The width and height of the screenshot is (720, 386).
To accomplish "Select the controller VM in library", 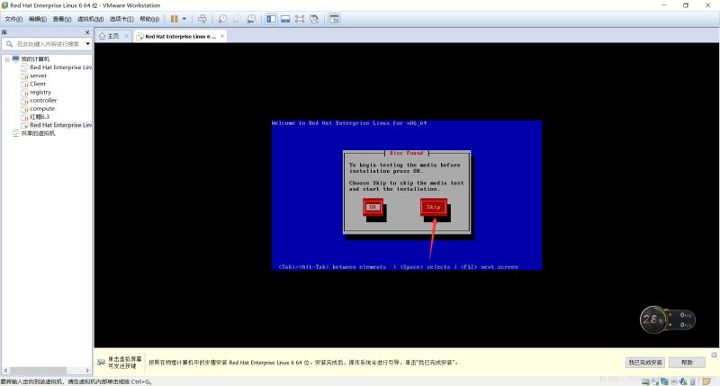I will coord(43,100).
